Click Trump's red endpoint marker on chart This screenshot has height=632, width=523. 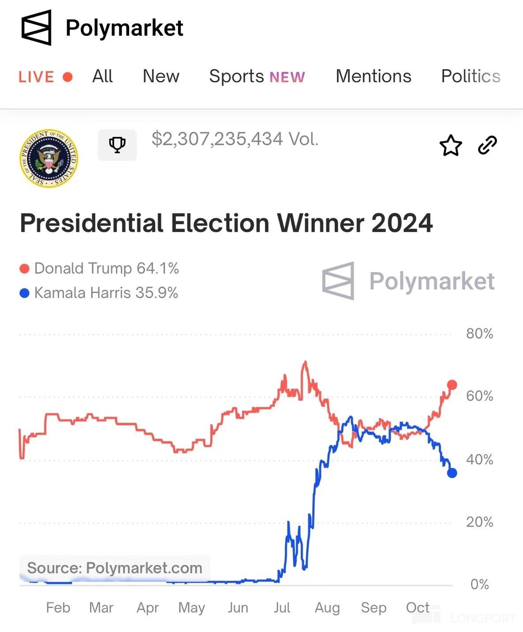point(452,385)
